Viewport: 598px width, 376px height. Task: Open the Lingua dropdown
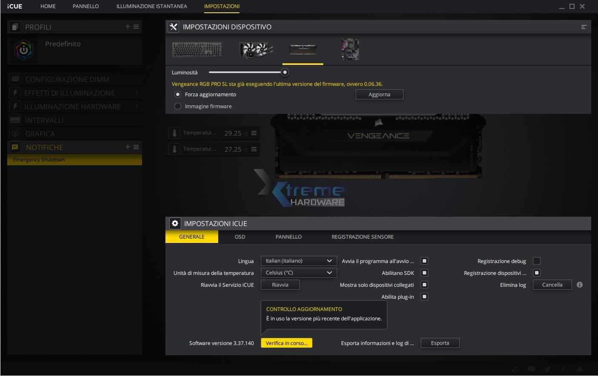coord(299,261)
